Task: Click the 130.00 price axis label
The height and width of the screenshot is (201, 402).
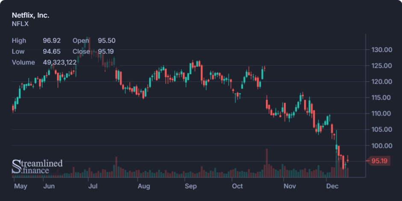Action: [x=382, y=50]
